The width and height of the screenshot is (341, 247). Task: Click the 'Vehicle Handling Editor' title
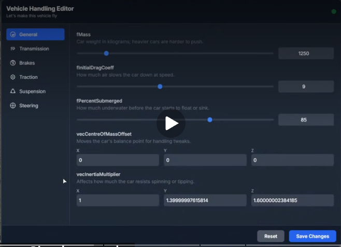coord(40,9)
